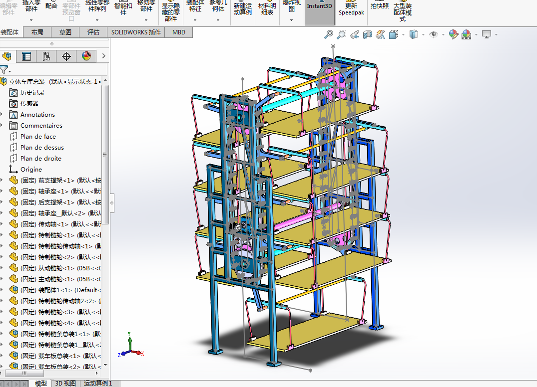537x387 pixels.
Task: Toggle the large assembly mode (大型装配体模式) button
Action: [403, 12]
